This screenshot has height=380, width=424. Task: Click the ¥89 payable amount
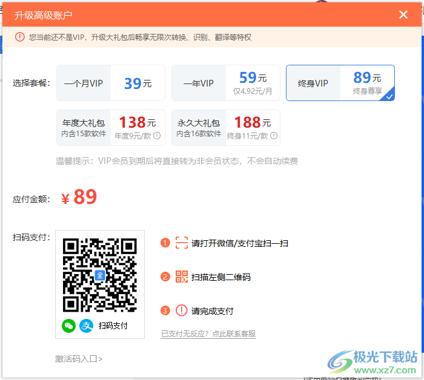pyautogui.click(x=79, y=197)
